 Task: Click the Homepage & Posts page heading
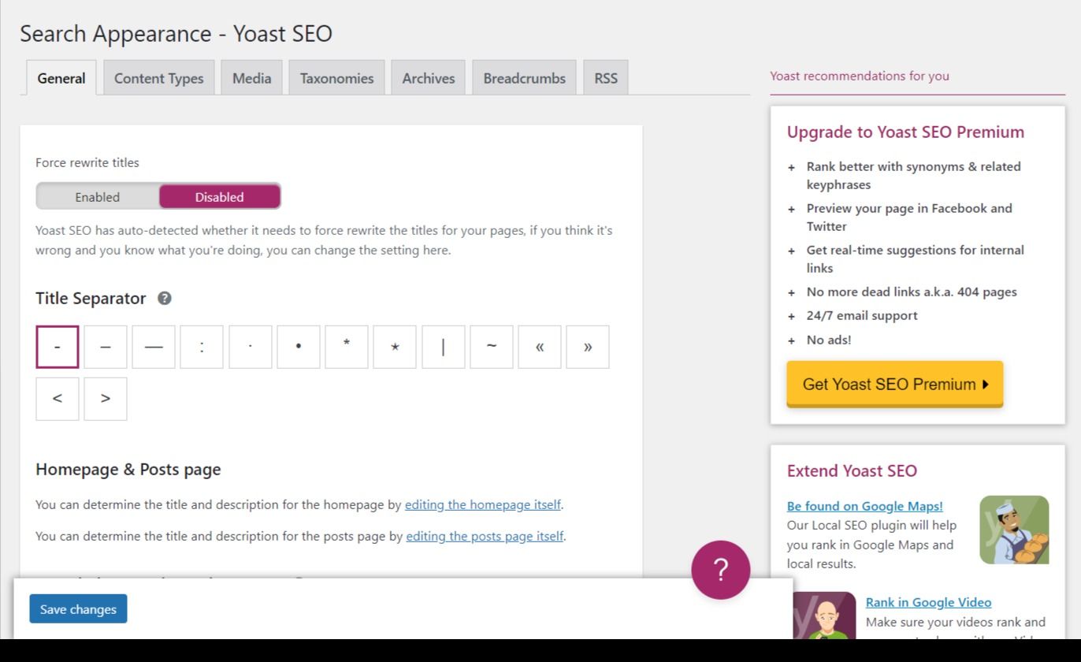(128, 470)
